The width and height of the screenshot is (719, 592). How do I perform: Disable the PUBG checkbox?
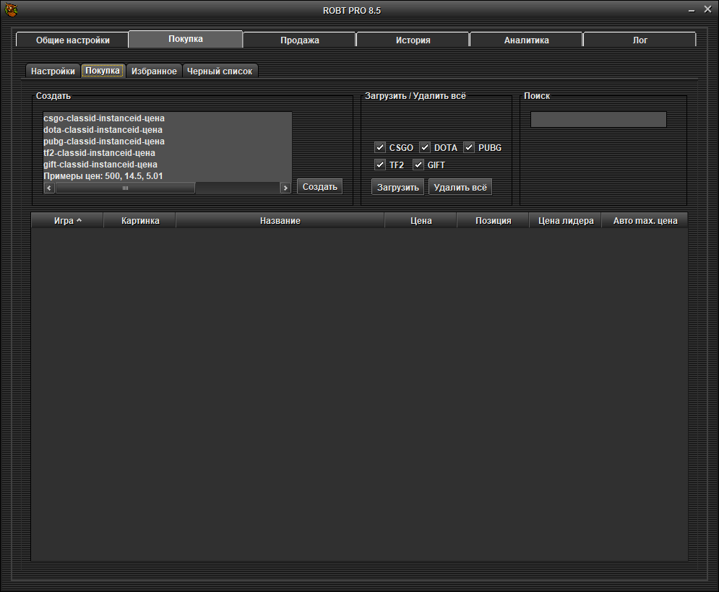(x=469, y=147)
